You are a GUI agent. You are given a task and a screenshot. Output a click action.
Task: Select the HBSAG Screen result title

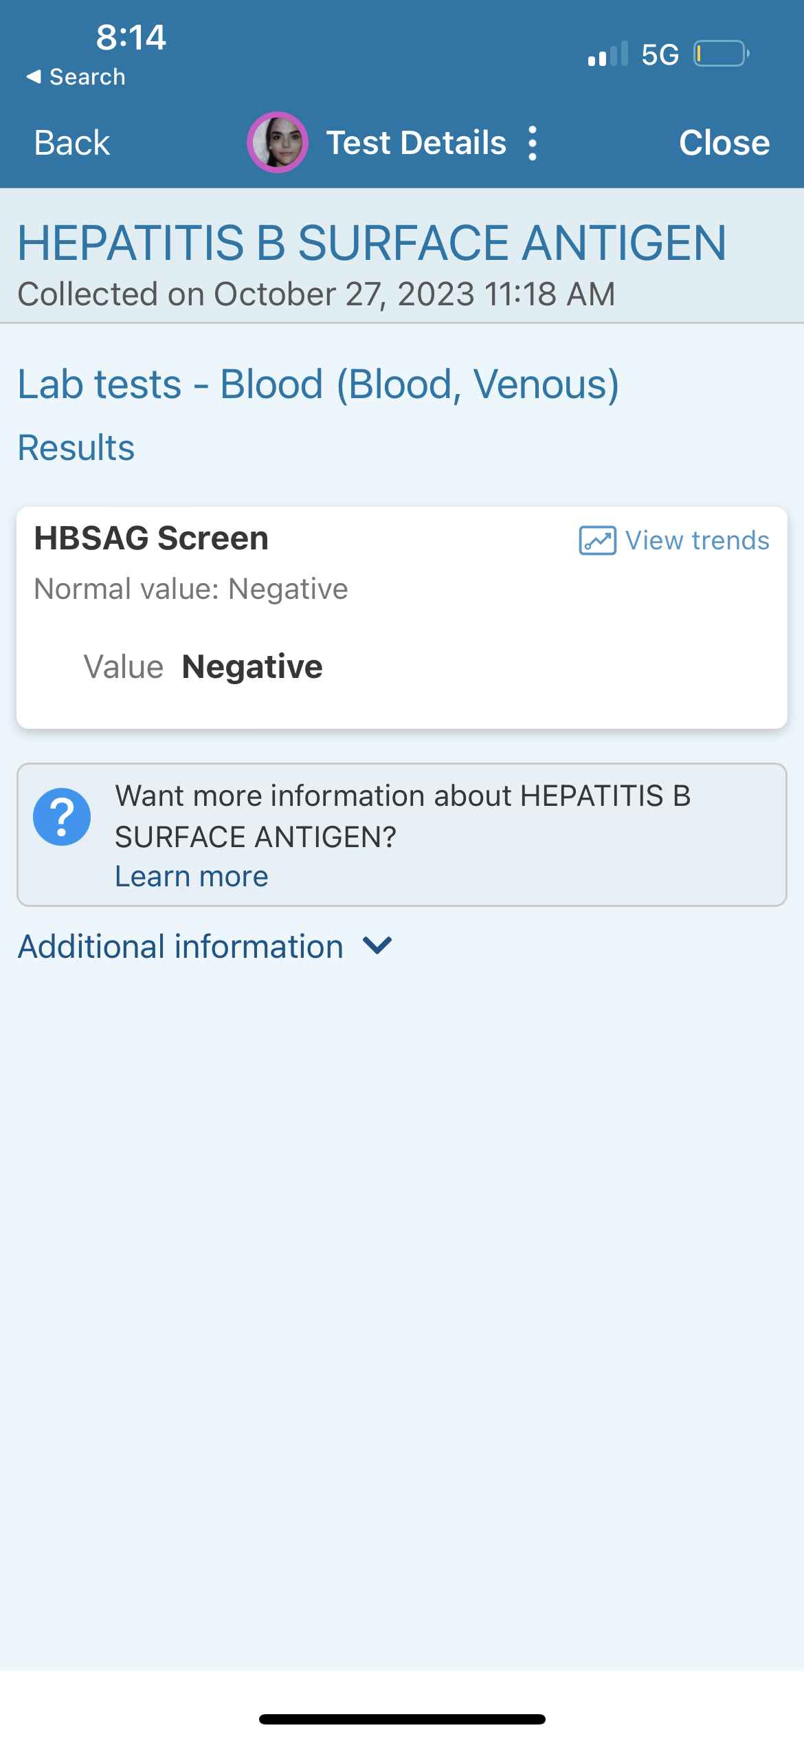(x=151, y=538)
